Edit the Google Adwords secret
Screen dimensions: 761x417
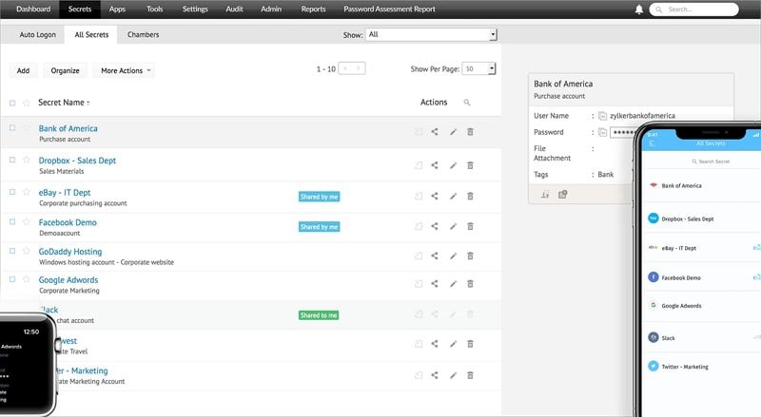tap(453, 284)
